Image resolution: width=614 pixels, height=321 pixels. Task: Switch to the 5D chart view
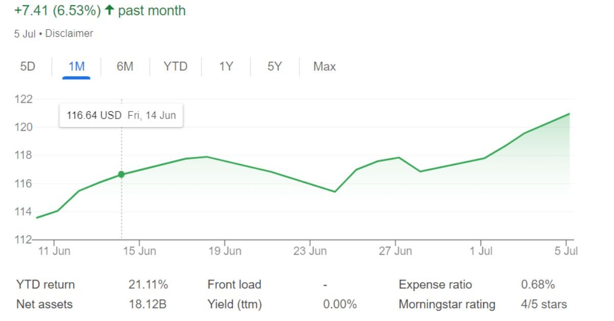[x=28, y=66]
